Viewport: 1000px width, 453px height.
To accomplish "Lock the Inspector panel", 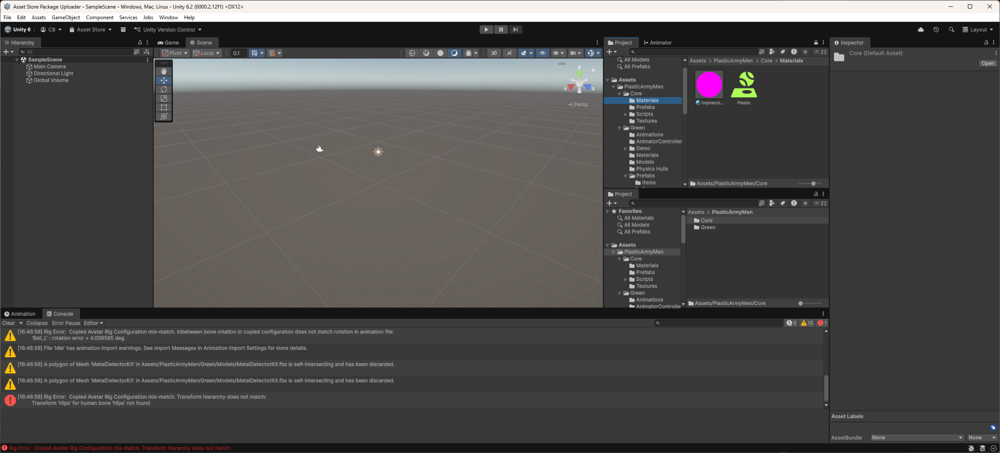I will click(x=986, y=42).
